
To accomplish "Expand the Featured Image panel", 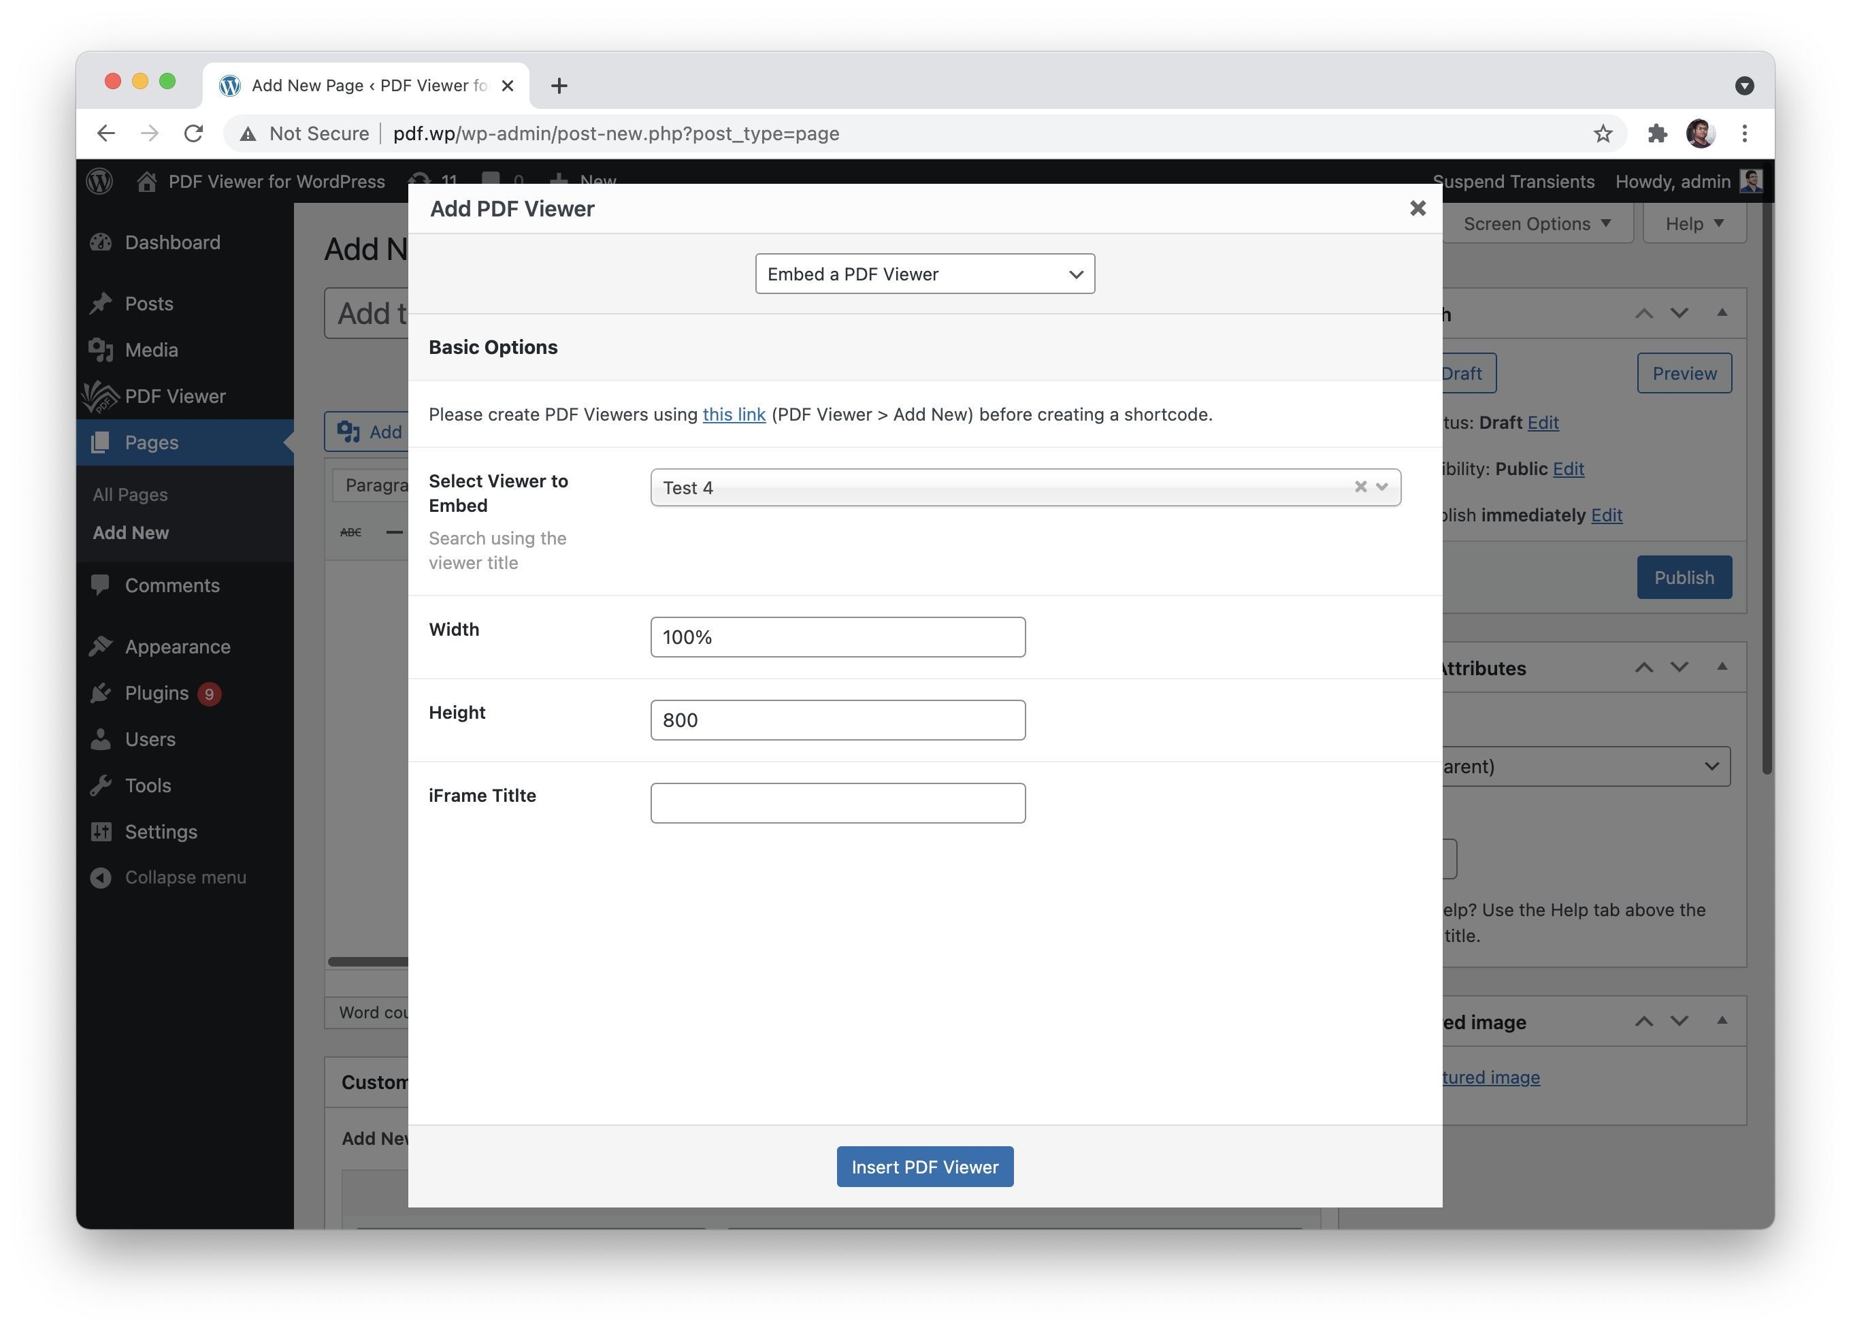I will tap(1719, 1022).
